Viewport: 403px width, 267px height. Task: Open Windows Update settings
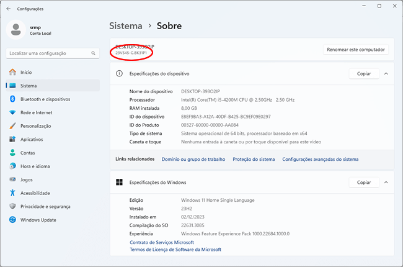coord(53,220)
